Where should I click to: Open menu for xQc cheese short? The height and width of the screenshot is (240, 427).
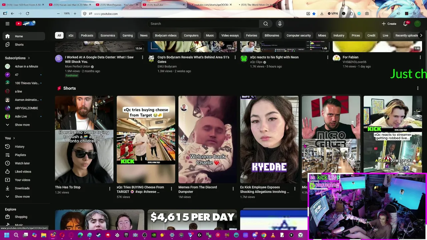click(x=171, y=189)
